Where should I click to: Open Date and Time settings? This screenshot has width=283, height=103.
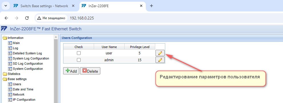(23, 89)
